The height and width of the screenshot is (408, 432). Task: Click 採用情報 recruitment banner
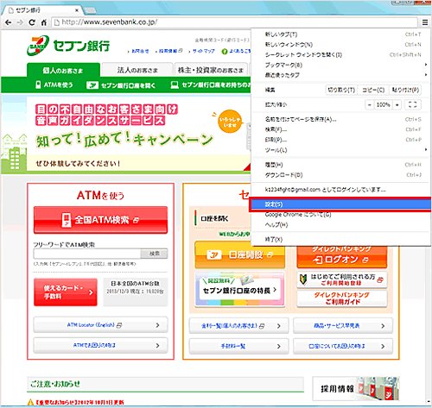coord(356,389)
